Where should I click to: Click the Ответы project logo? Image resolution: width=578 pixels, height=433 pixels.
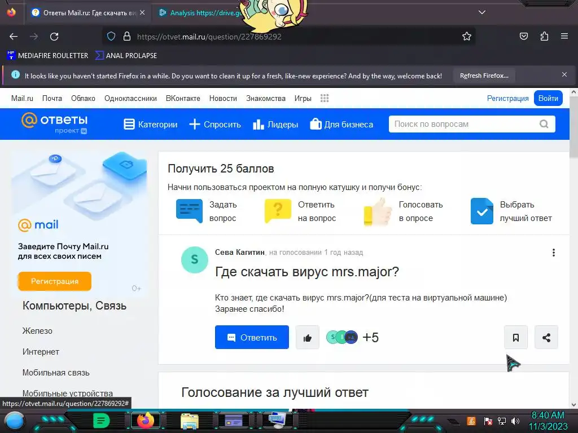click(55, 123)
